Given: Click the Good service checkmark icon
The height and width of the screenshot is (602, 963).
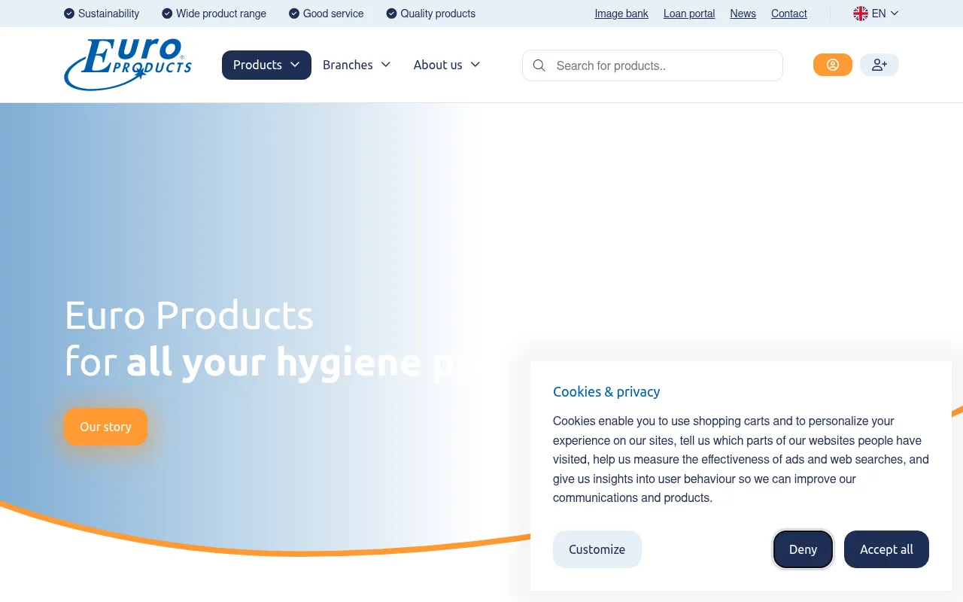Looking at the screenshot, I should click(x=294, y=14).
